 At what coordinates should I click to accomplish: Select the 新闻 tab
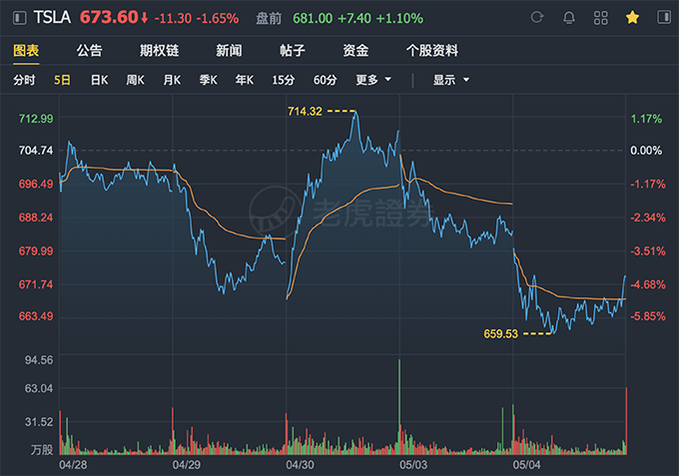click(229, 51)
